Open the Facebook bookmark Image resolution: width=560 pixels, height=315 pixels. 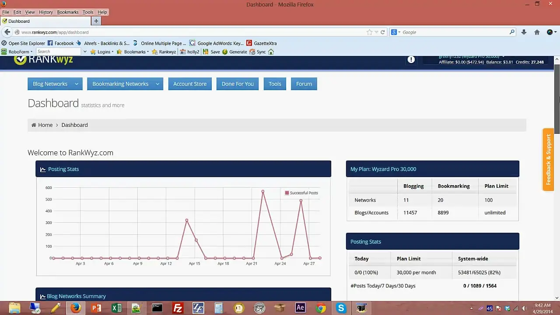60,43
